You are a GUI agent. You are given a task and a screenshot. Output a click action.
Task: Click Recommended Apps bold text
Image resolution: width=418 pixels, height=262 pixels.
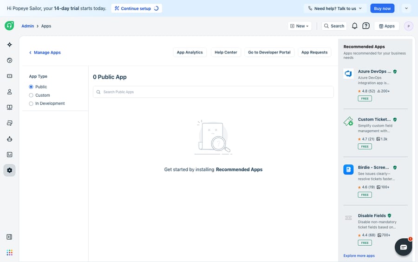pos(239,169)
